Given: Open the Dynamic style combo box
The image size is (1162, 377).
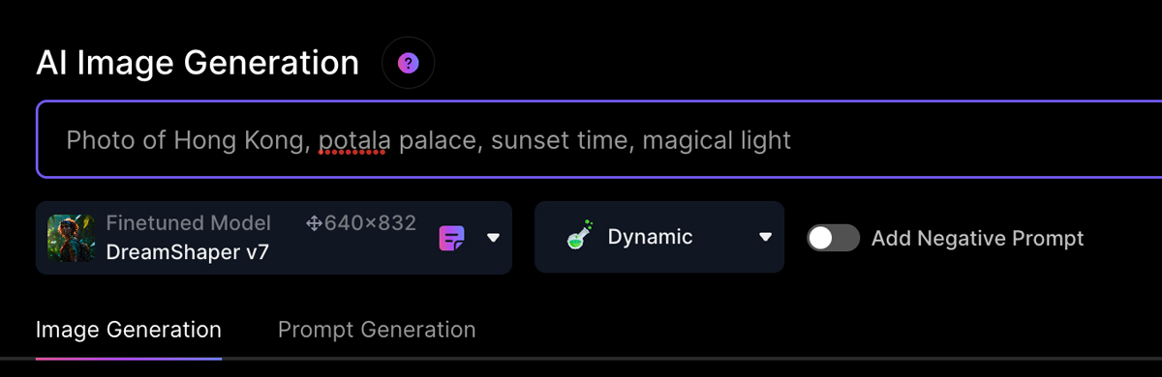Looking at the screenshot, I should pyautogui.click(x=659, y=237).
